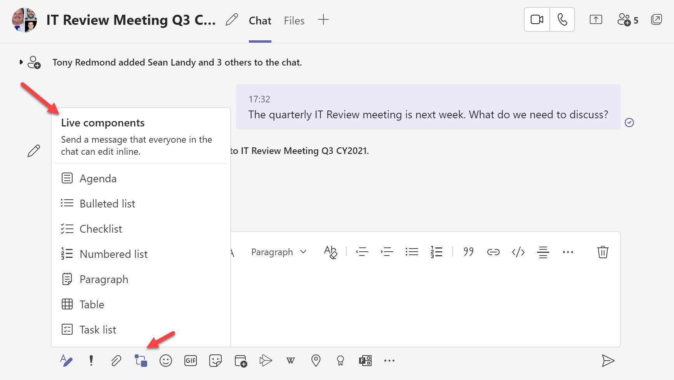Screen dimensions: 674x380
Task: Expand more formatting options in editor
Action: point(568,252)
